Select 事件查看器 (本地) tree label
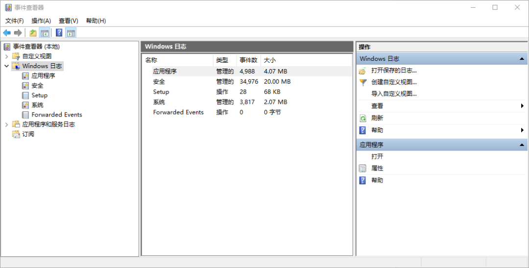Screen dimensions: 529x268 coord(36,47)
